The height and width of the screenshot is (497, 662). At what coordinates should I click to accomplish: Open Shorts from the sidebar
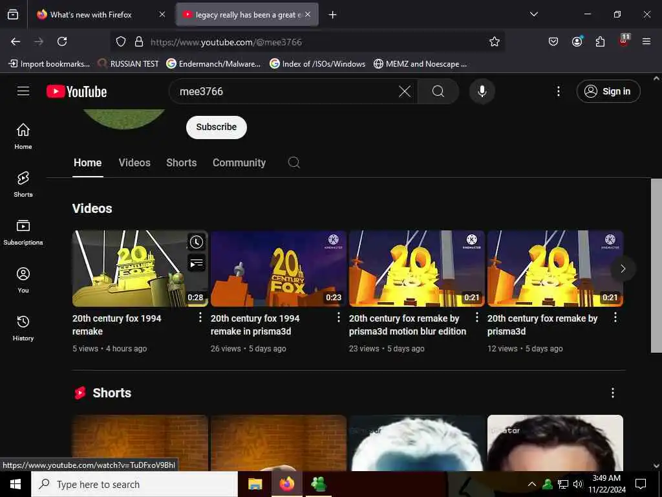23,184
